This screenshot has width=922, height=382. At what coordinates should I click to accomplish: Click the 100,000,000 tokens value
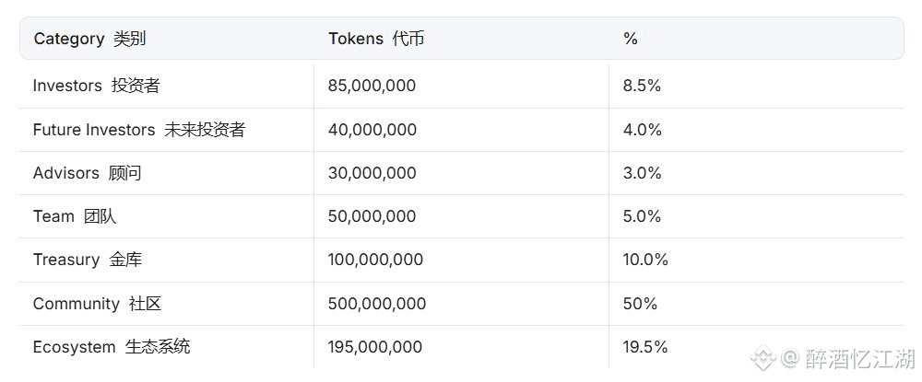pyautogui.click(x=375, y=260)
